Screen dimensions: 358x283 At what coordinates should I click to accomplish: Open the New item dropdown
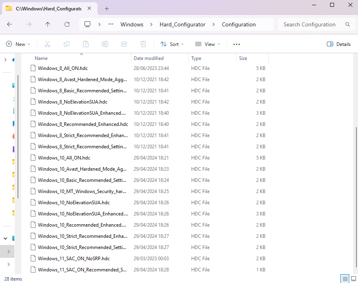tap(18, 44)
